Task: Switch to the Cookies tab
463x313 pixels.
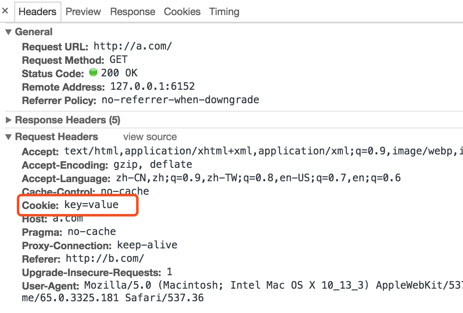Action: 182,12
